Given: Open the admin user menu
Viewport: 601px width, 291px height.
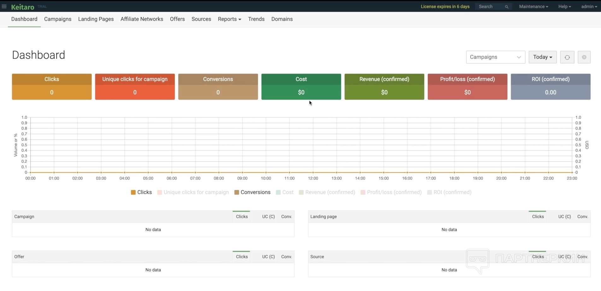Looking at the screenshot, I should click(589, 6).
